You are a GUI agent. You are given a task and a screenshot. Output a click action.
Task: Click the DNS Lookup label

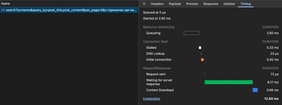click(155, 54)
